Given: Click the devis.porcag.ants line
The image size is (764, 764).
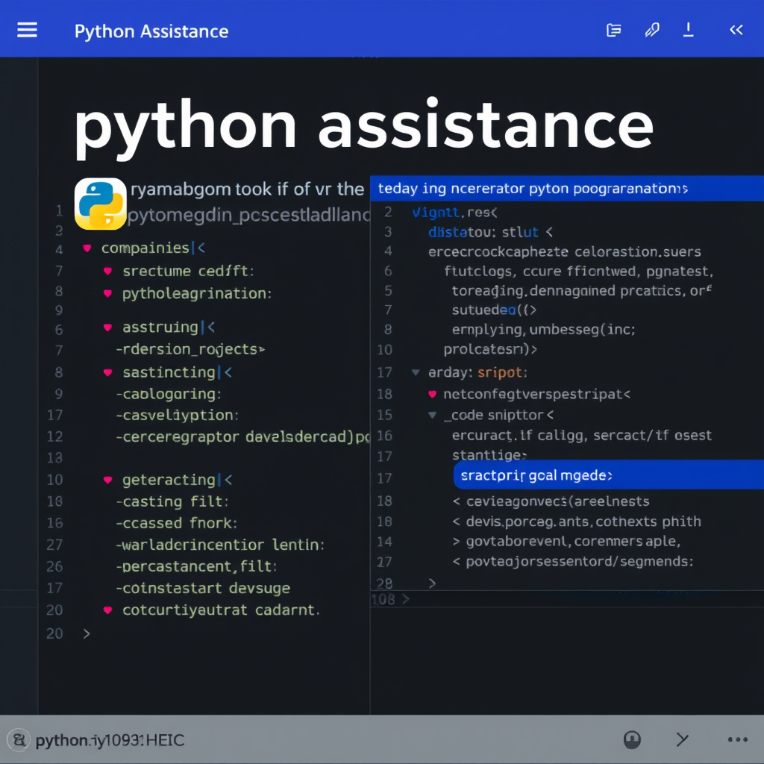Looking at the screenshot, I should 577,522.
